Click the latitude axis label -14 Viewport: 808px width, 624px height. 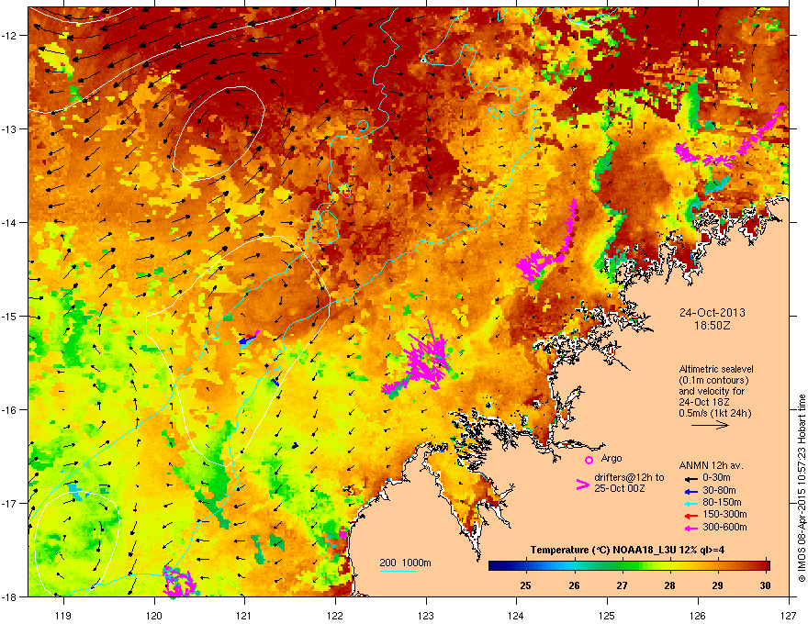(10, 223)
